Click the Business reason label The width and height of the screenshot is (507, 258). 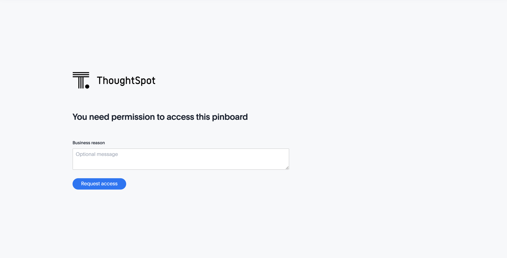(88, 142)
